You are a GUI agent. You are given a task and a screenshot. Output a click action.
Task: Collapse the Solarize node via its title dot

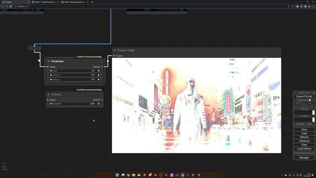coord(48,94)
